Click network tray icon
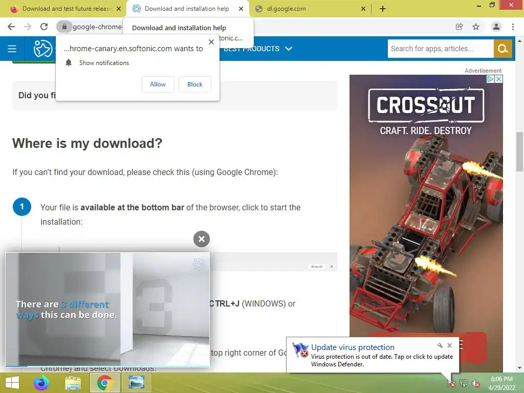 464,383
